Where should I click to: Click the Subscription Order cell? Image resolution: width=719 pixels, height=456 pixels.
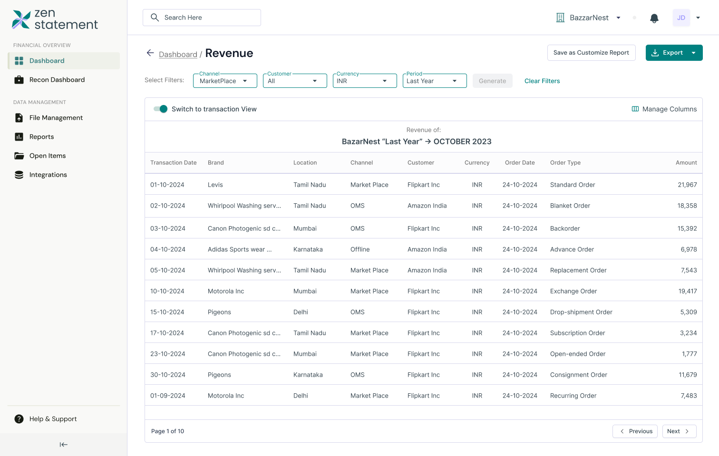point(578,333)
